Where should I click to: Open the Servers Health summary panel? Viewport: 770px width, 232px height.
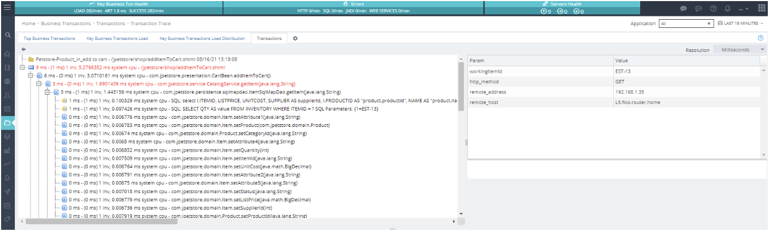click(x=562, y=8)
